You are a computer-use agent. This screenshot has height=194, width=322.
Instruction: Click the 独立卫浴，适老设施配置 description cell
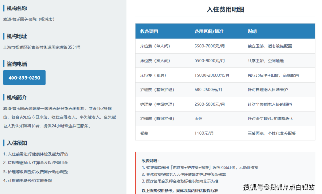pos(279,46)
